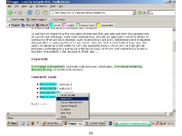
Task: Open the address bar history dropdown
Action: [134, 13]
